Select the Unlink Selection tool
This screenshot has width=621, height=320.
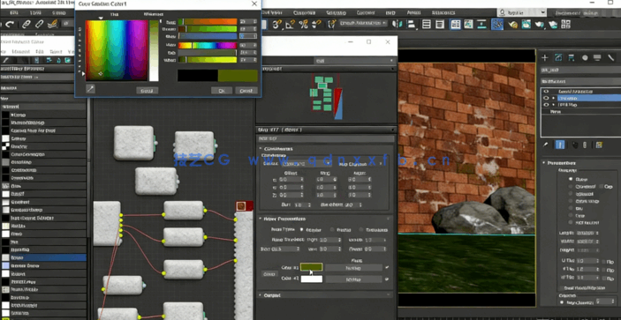pyautogui.click(x=39, y=25)
